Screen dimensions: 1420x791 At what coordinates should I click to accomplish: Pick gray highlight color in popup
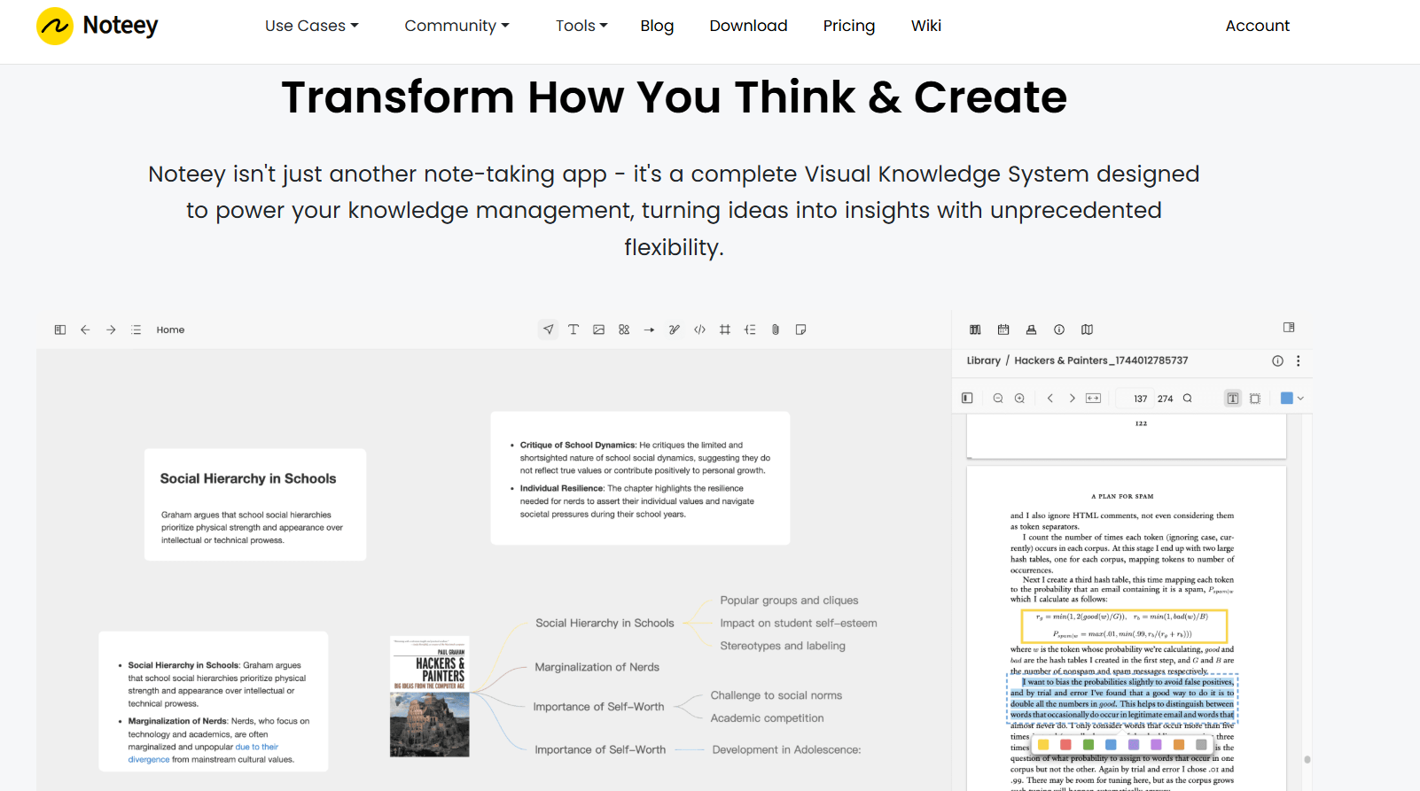click(1201, 745)
